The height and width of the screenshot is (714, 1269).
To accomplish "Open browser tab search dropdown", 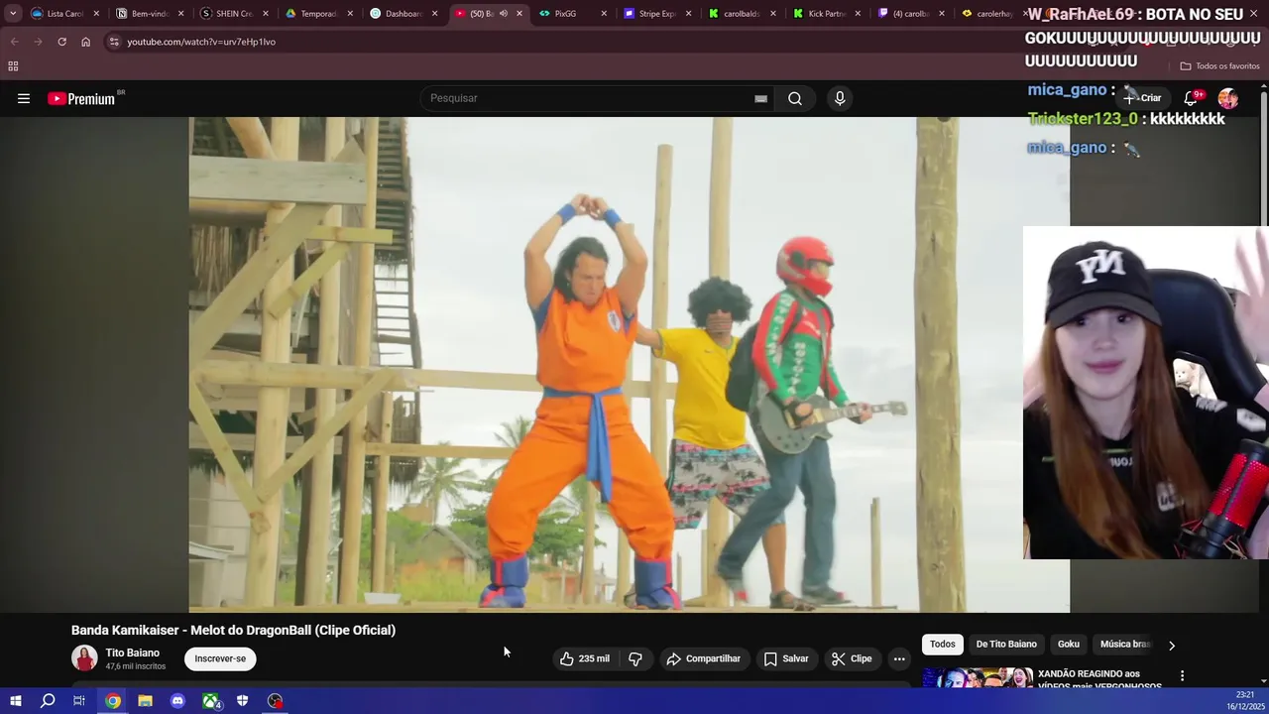I will [x=12, y=14].
